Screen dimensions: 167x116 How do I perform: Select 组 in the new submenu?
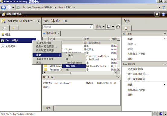pos(74,59)
